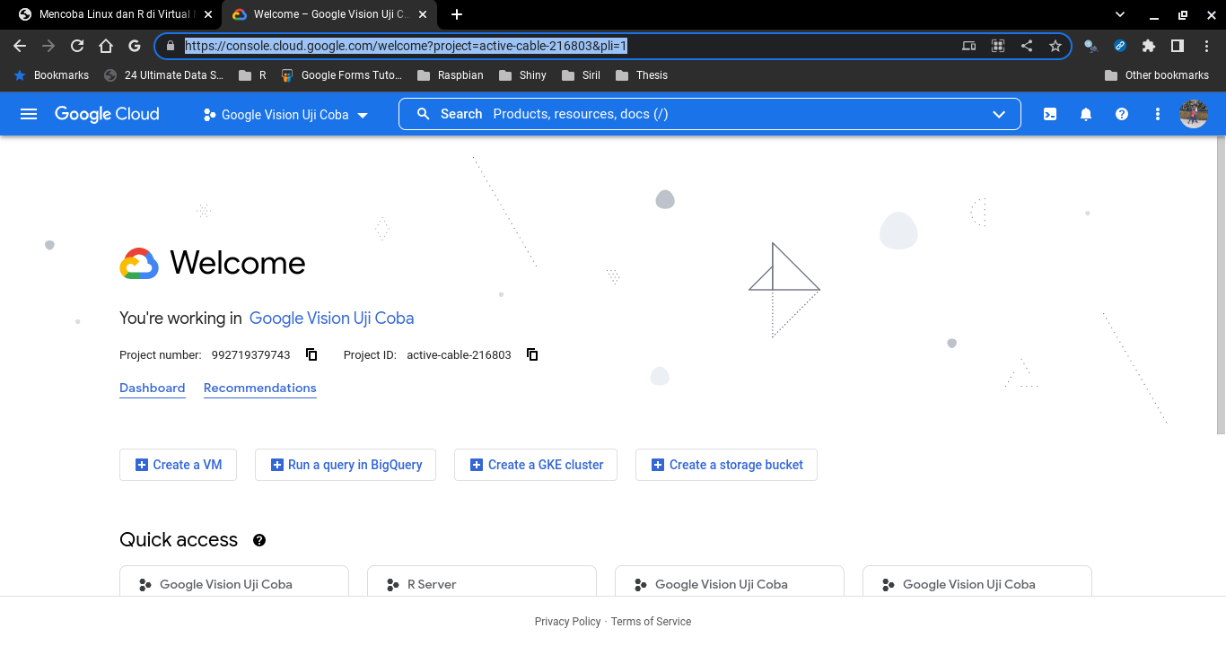Open the R bookmarks folder
This screenshot has height=646, width=1226.
[252, 75]
